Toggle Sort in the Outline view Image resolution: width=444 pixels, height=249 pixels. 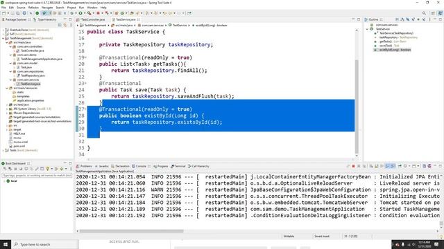[402, 19]
